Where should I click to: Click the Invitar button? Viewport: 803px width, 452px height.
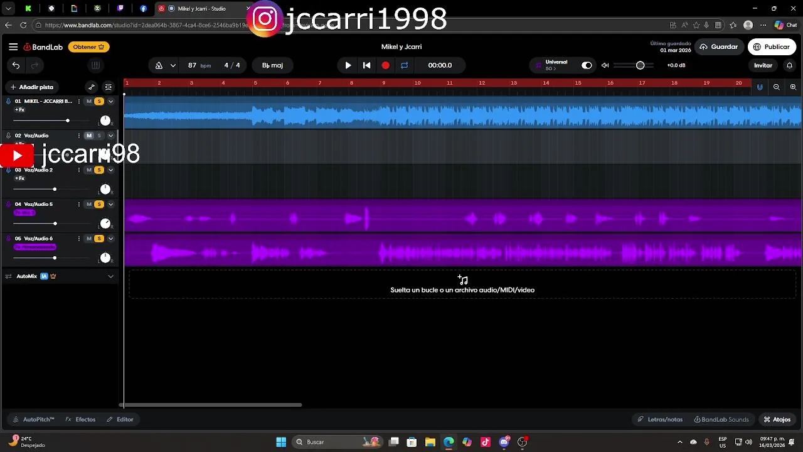point(763,65)
